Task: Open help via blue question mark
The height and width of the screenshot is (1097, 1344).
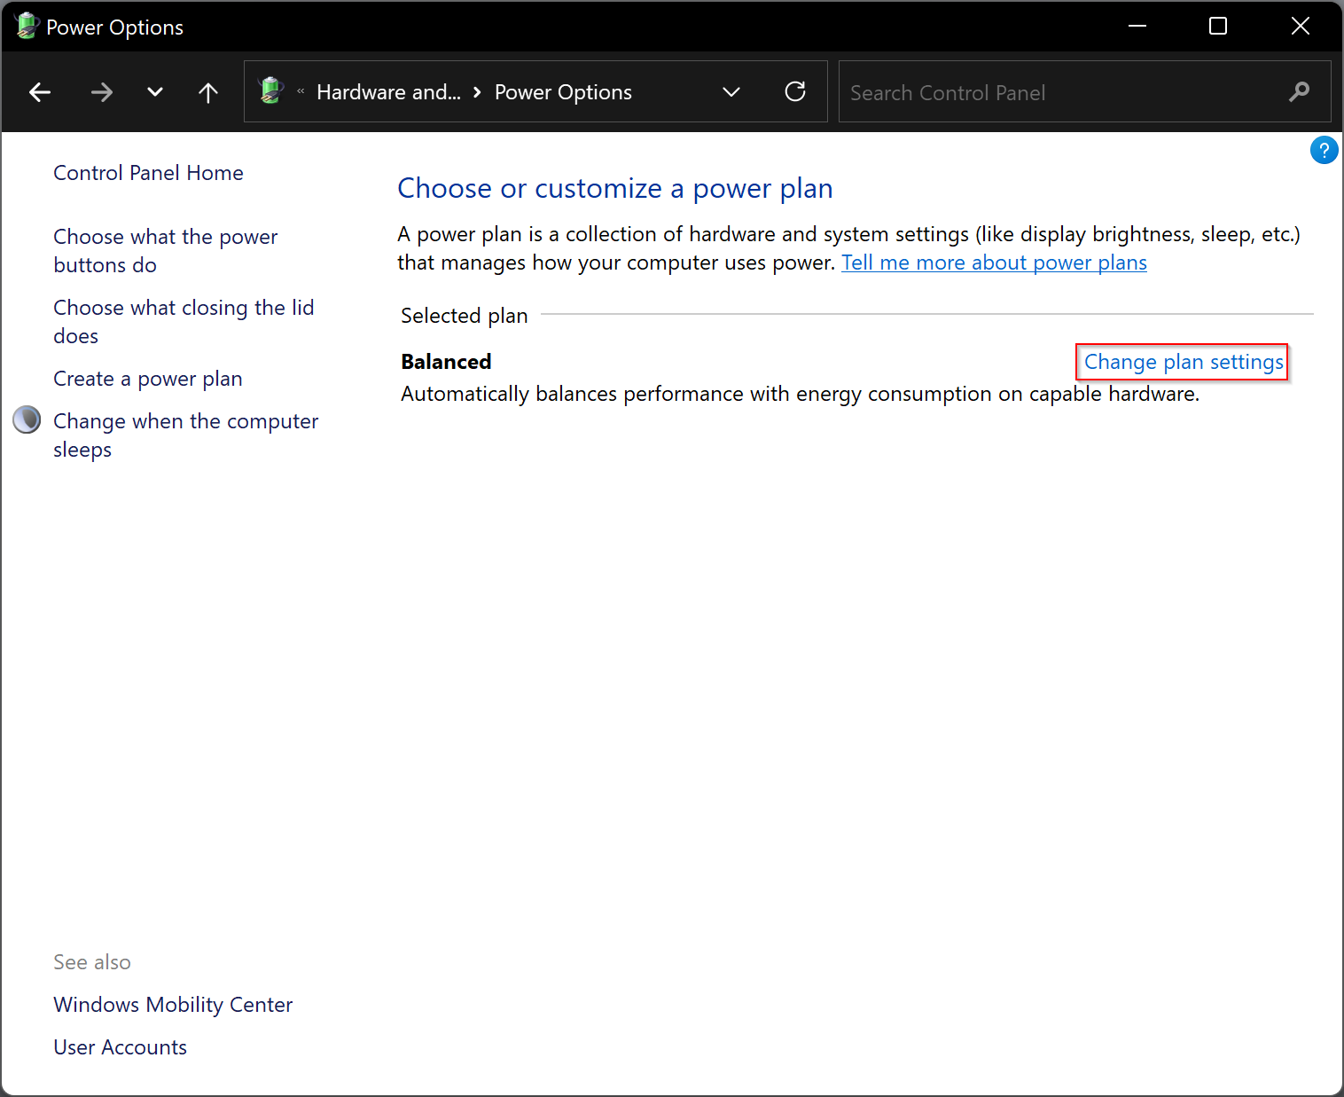Action: tap(1324, 150)
